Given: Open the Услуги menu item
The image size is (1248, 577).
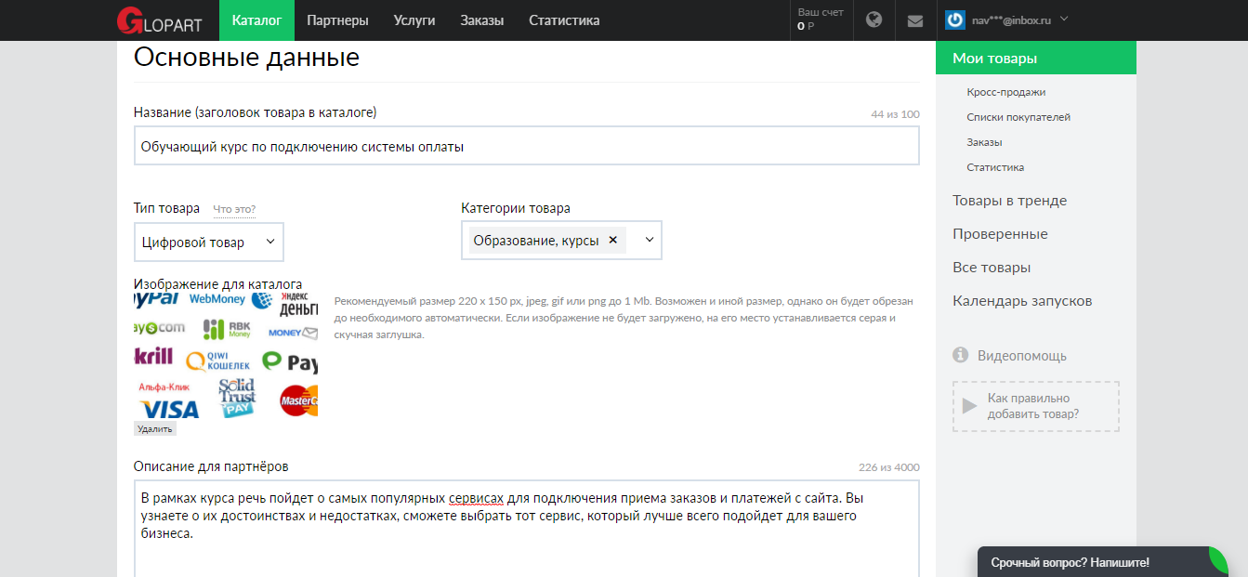Looking at the screenshot, I should point(414,20).
